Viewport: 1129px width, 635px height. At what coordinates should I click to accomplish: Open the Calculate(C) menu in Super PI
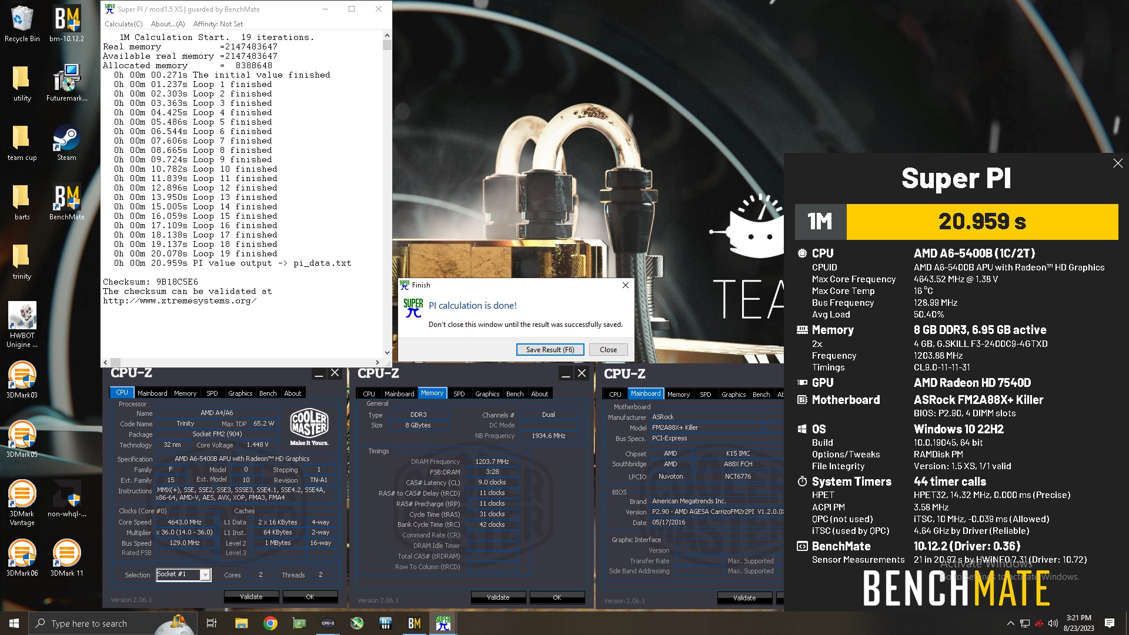pyautogui.click(x=123, y=24)
